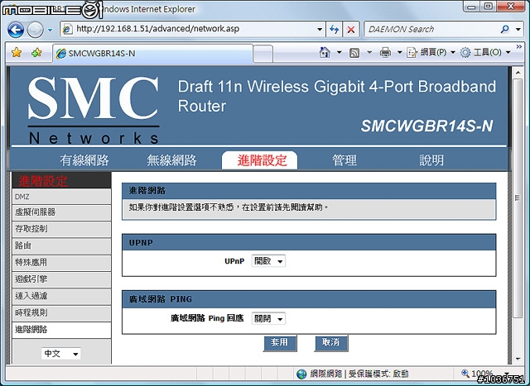Viewport: 530px width, 386px height.
Task: Open the DMZ sidebar item
Action: click(61, 197)
